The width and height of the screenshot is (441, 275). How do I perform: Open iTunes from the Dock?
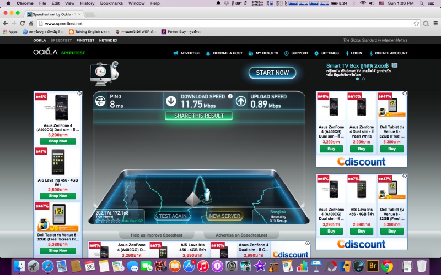click(x=203, y=266)
